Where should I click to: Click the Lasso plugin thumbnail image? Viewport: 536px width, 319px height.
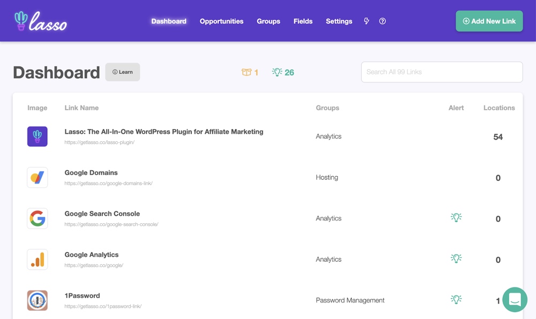pos(38,136)
